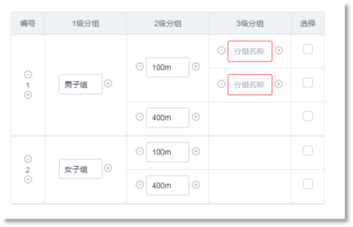Click plus icon right of 400m under 男子组

tap(196, 117)
